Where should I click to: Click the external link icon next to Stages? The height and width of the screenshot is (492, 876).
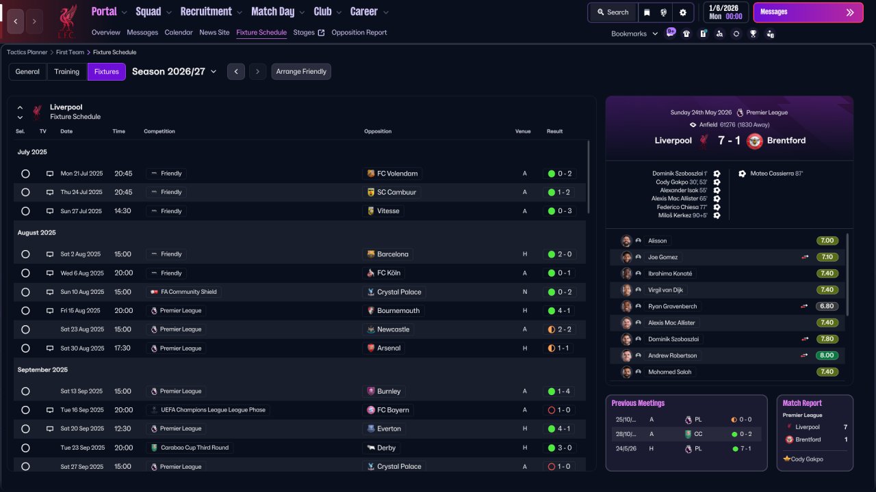point(321,33)
